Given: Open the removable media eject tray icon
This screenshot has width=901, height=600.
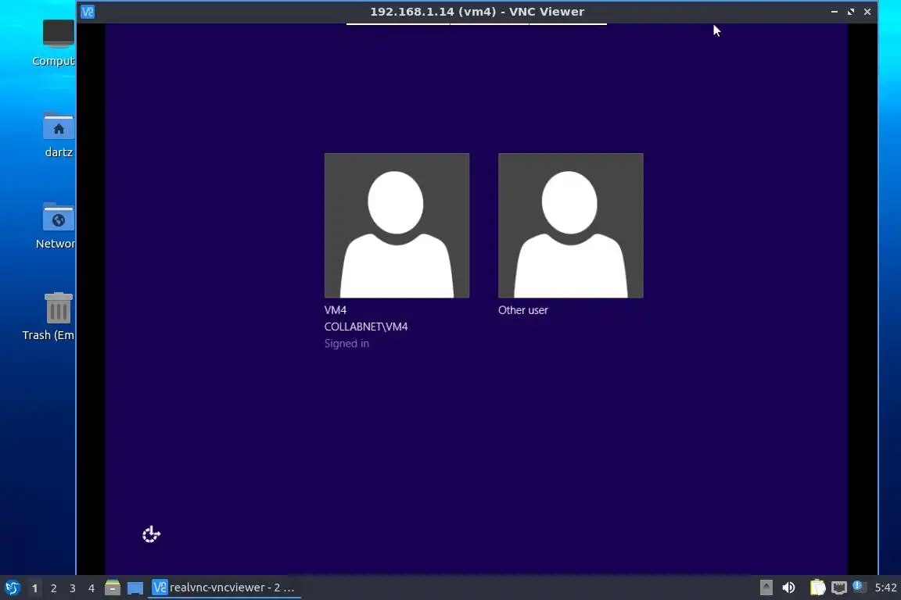Looking at the screenshot, I should pos(766,587).
